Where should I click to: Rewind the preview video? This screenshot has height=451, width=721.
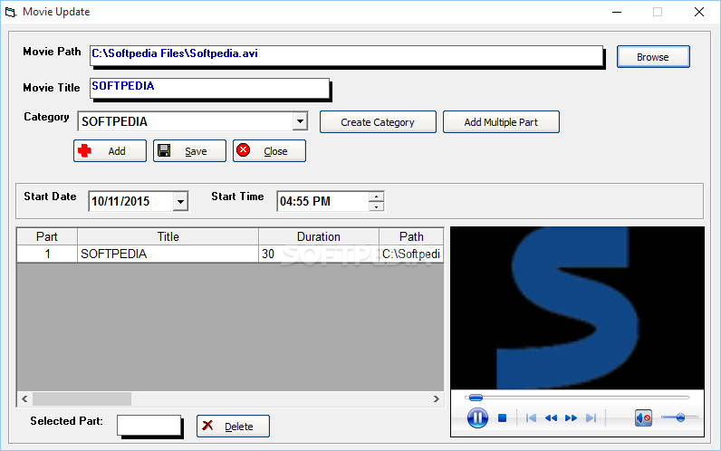551,417
